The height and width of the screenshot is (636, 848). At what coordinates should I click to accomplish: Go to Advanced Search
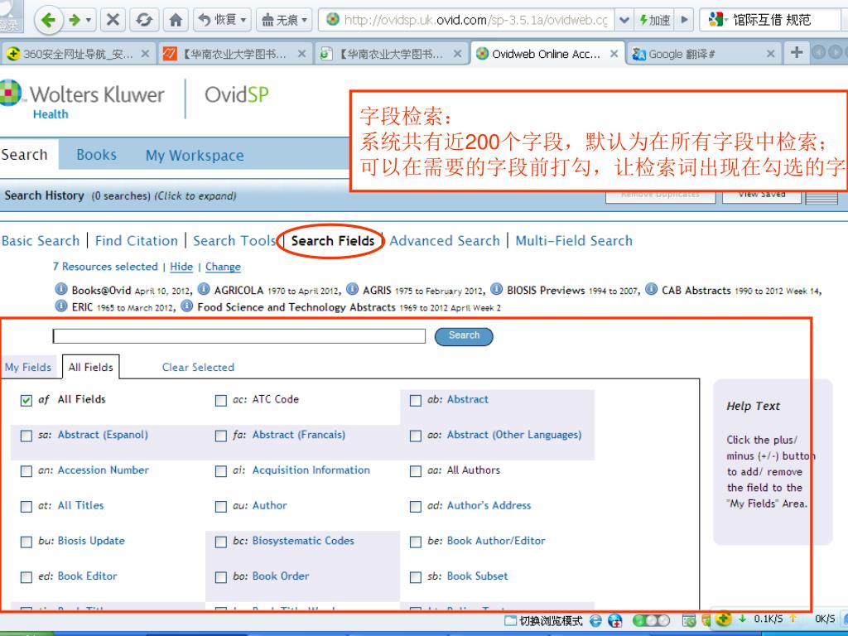(x=445, y=241)
